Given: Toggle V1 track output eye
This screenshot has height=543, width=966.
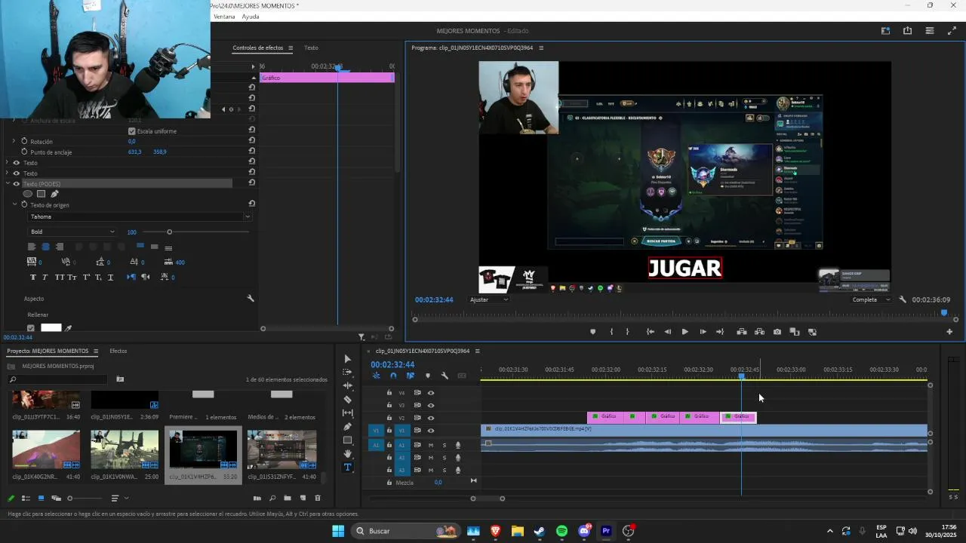Looking at the screenshot, I should coord(431,431).
